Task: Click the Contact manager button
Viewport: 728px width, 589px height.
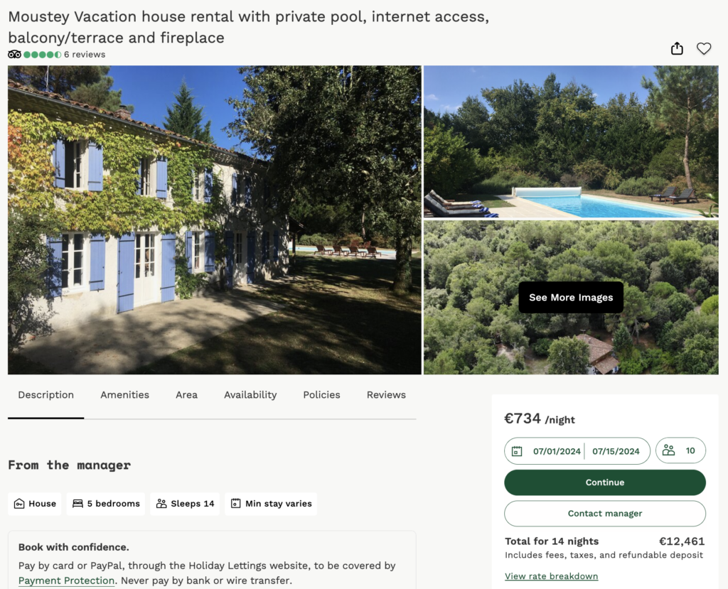Action: click(604, 513)
